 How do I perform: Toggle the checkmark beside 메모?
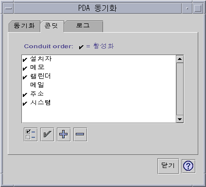pyautogui.click(x=25, y=68)
